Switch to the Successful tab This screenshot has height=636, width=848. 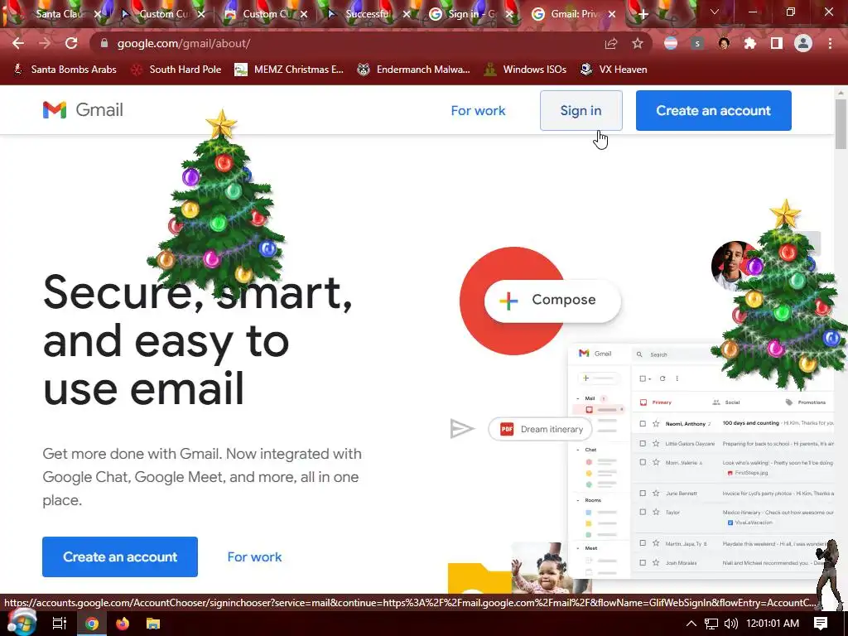click(x=367, y=14)
